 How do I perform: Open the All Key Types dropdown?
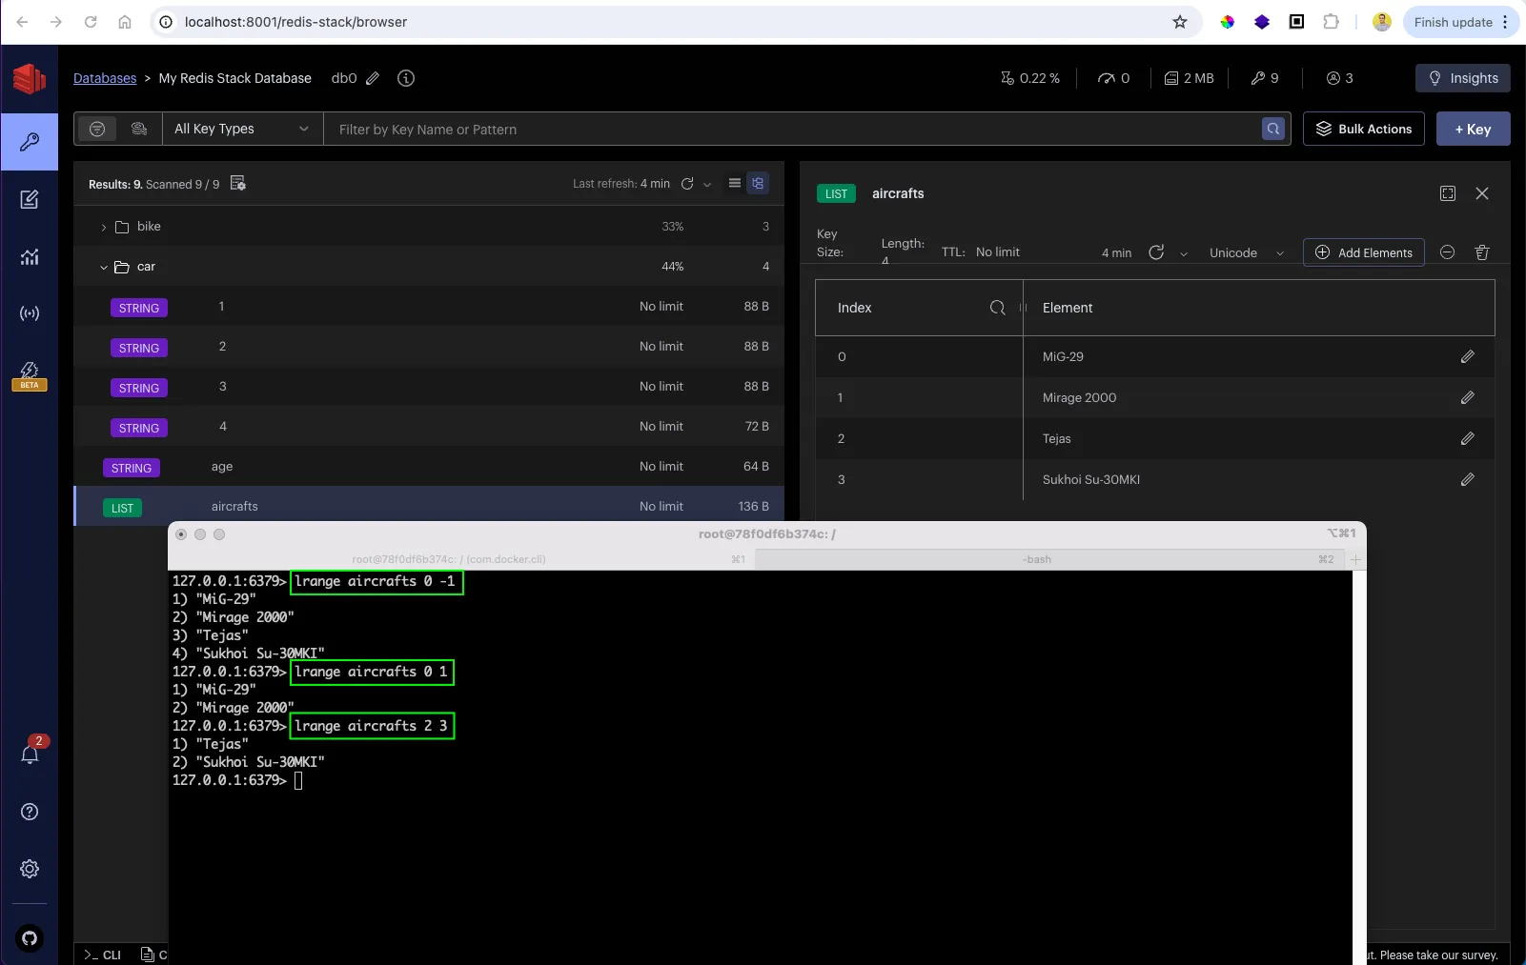click(242, 129)
